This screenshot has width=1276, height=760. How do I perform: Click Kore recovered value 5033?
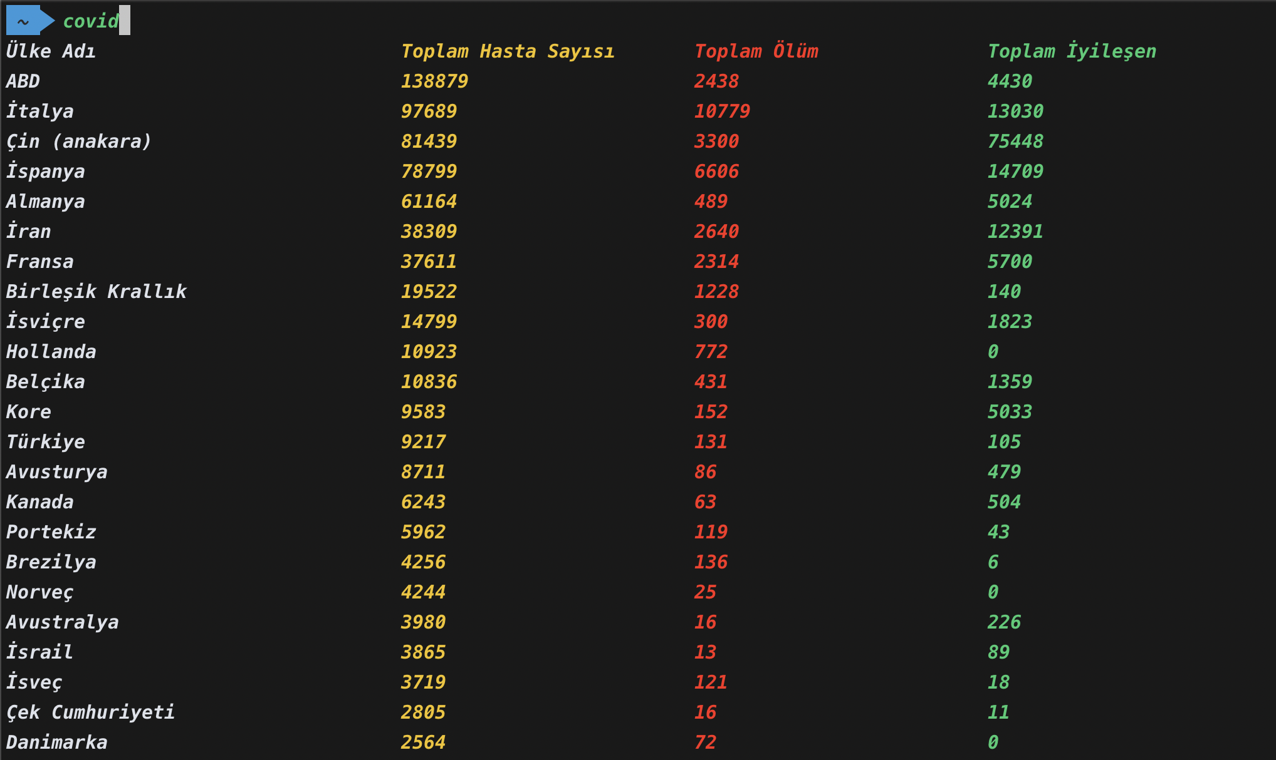tap(1009, 412)
